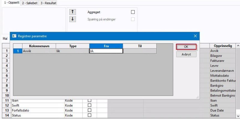Click Betmot Bankgiro in Opprinnelig column

[223, 95]
